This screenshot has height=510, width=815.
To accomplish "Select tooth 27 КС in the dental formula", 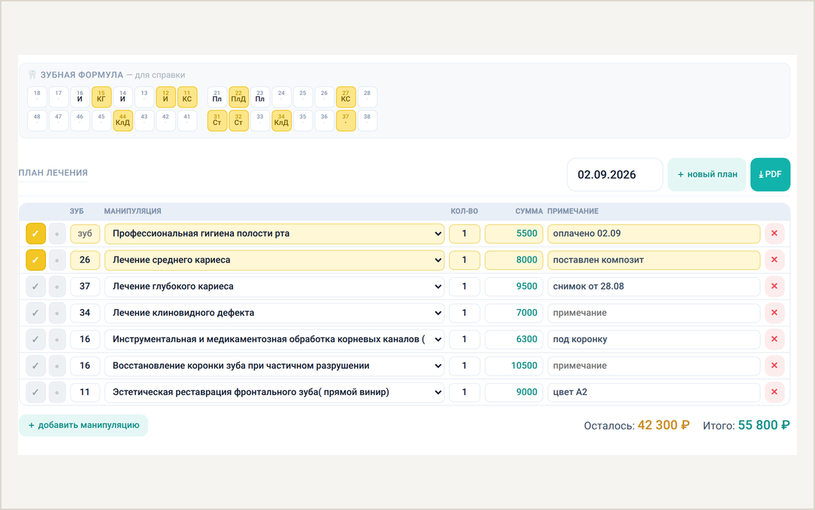I will point(346,97).
